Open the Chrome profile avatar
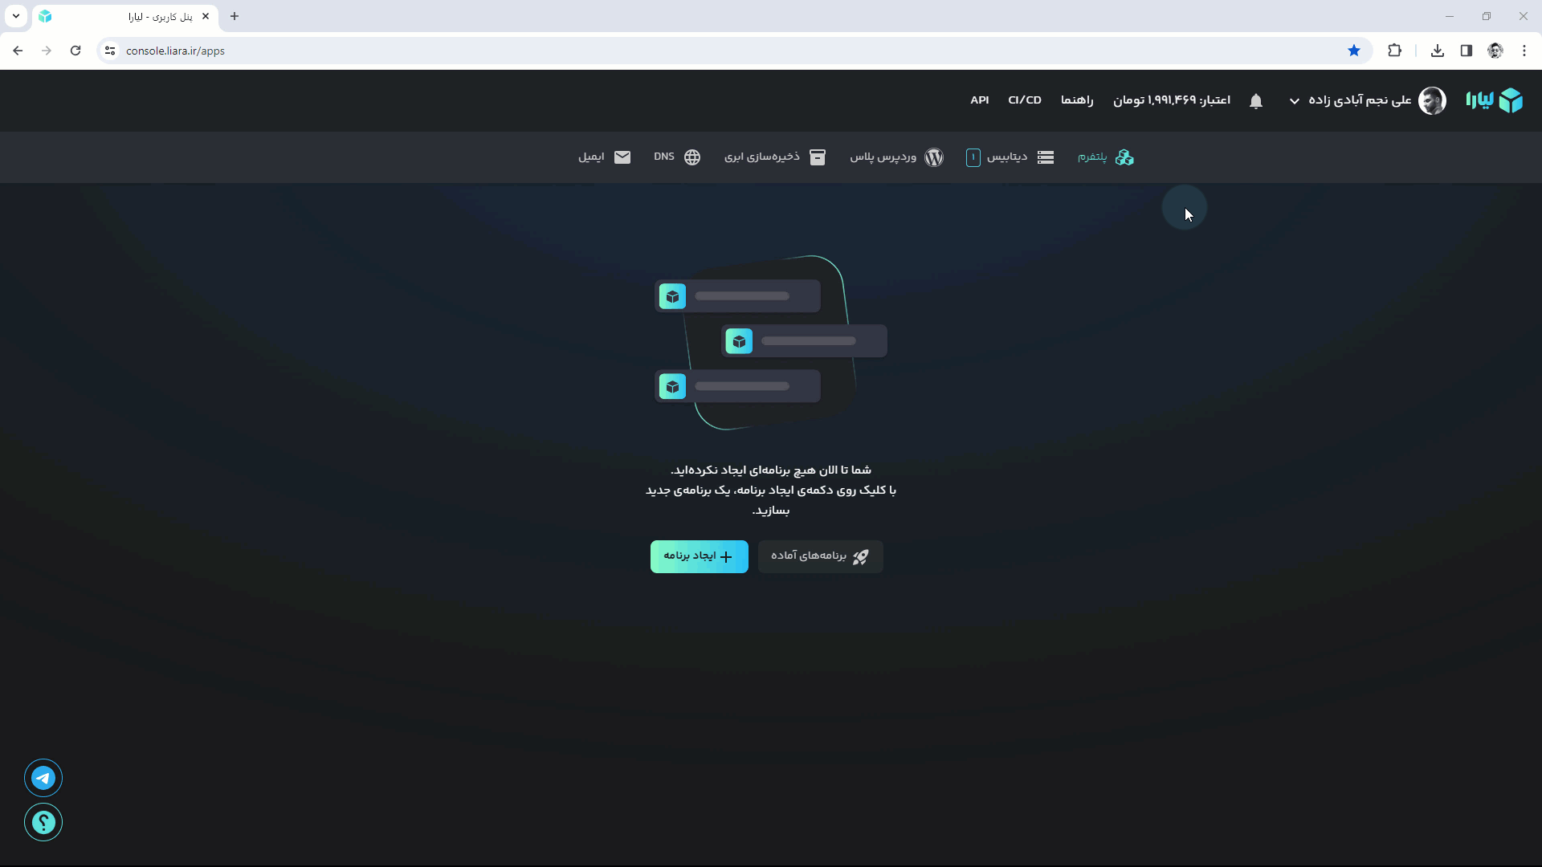The height and width of the screenshot is (867, 1542). click(x=1495, y=51)
